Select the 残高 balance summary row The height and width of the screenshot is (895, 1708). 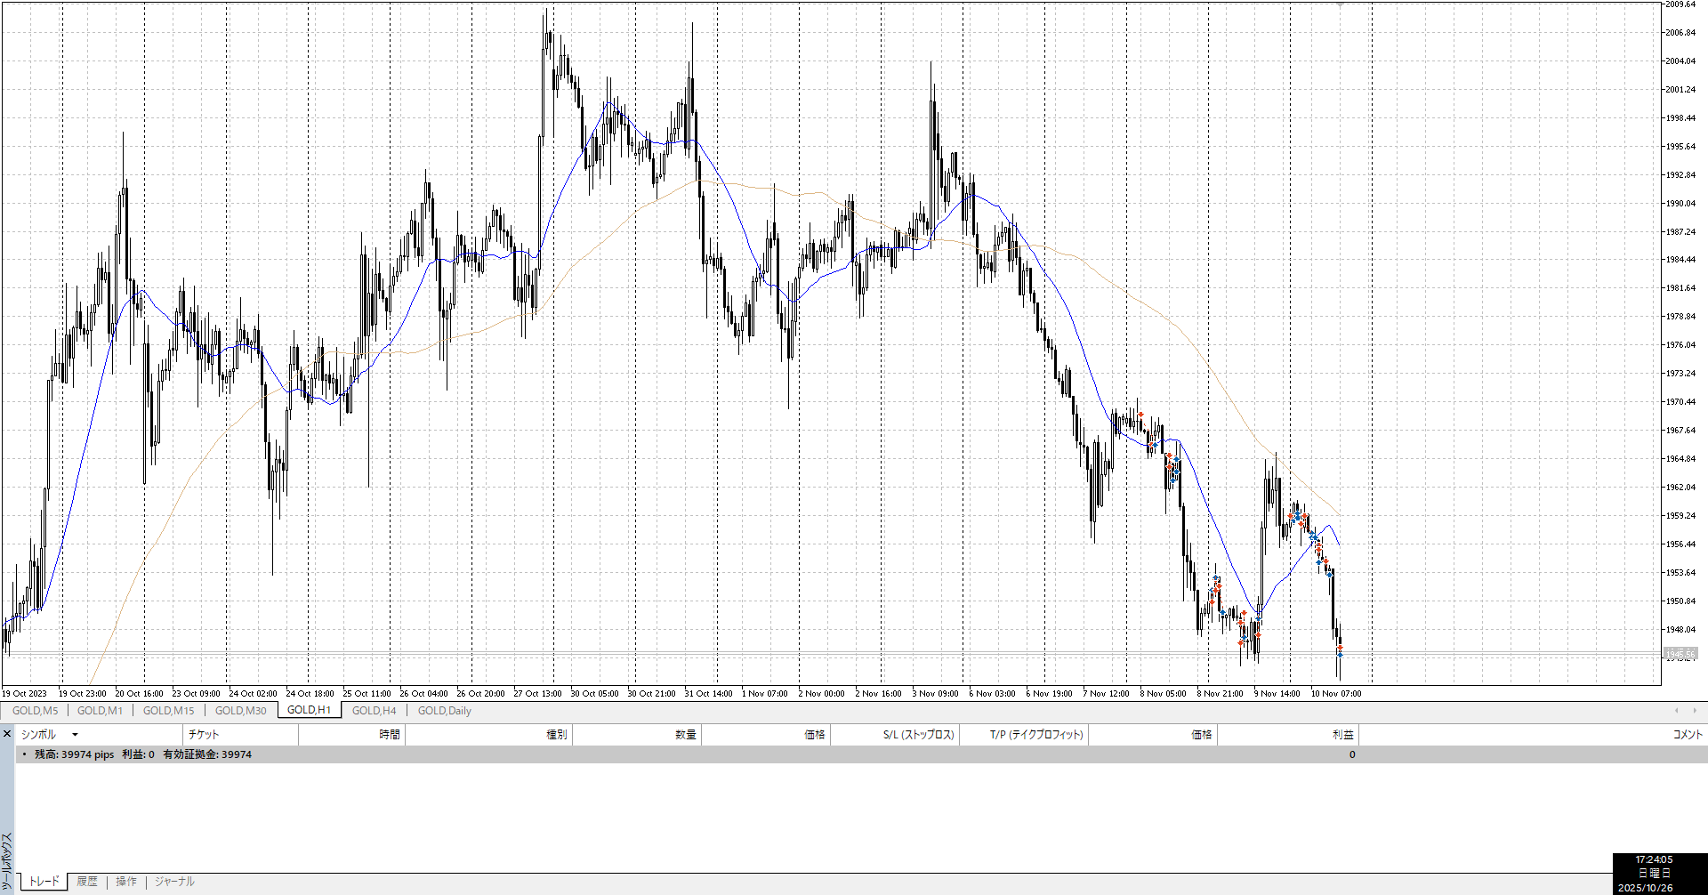click(143, 754)
